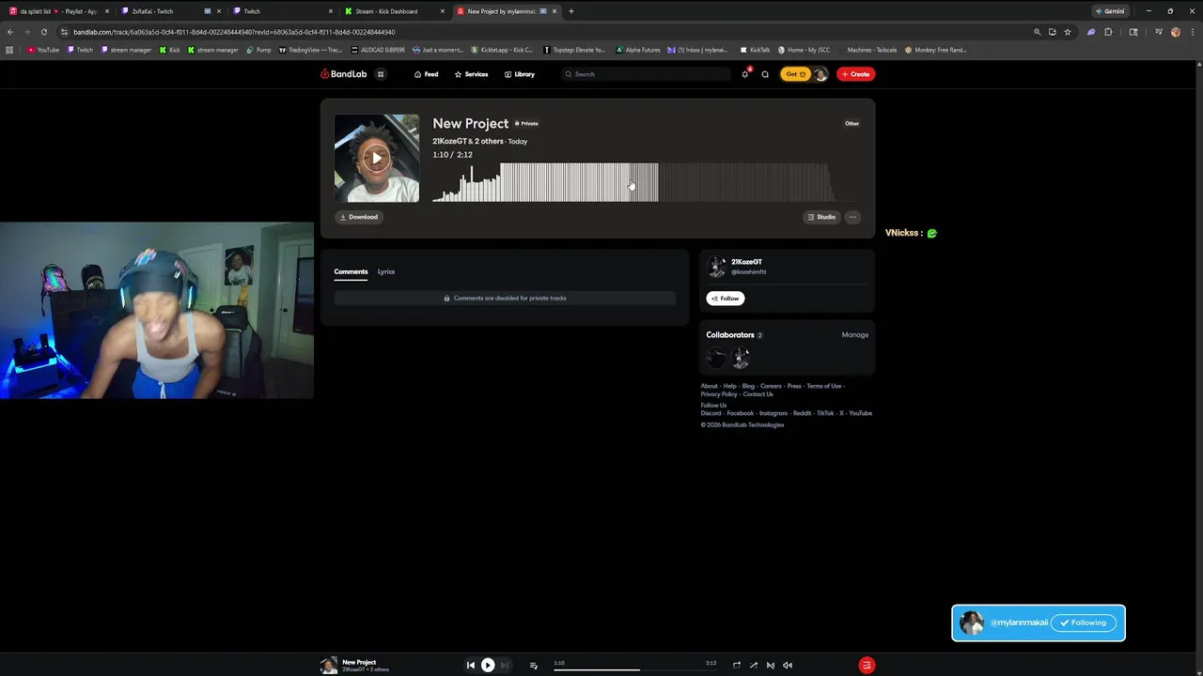Open the Help footer link
Screen dimensions: 1203x676
point(729,386)
